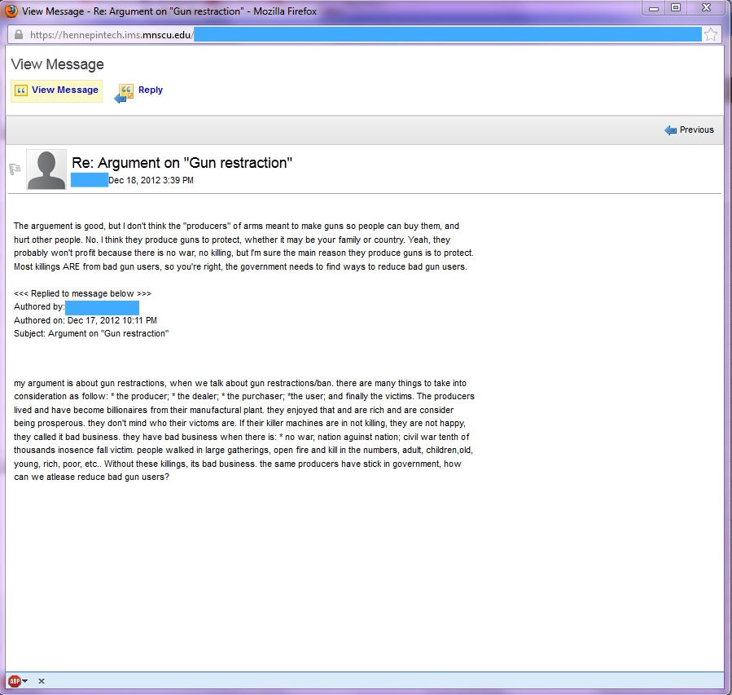732x695 pixels.
Task: Open the Adblock Plus ABP icon
Action: tap(14, 681)
